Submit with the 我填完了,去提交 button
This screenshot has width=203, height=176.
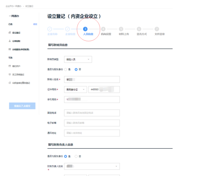(22, 106)
